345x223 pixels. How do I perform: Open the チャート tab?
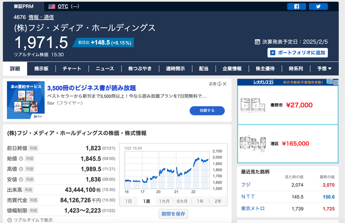(x=72, y=69)
